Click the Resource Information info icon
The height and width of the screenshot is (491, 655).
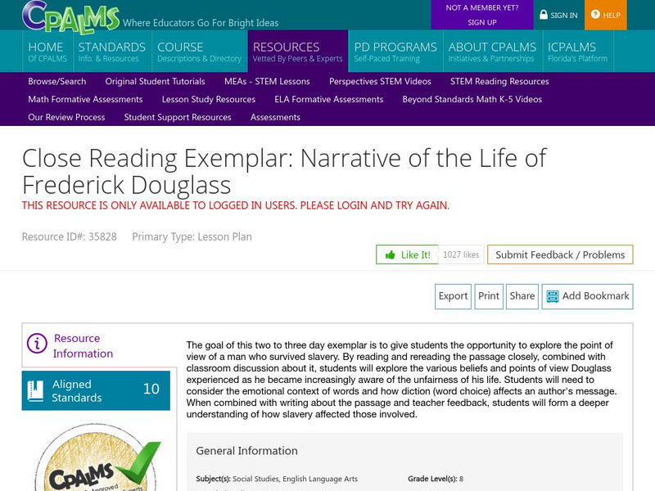click(x=37, y=345)
